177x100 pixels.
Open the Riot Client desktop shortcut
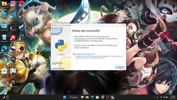(13, 39)
